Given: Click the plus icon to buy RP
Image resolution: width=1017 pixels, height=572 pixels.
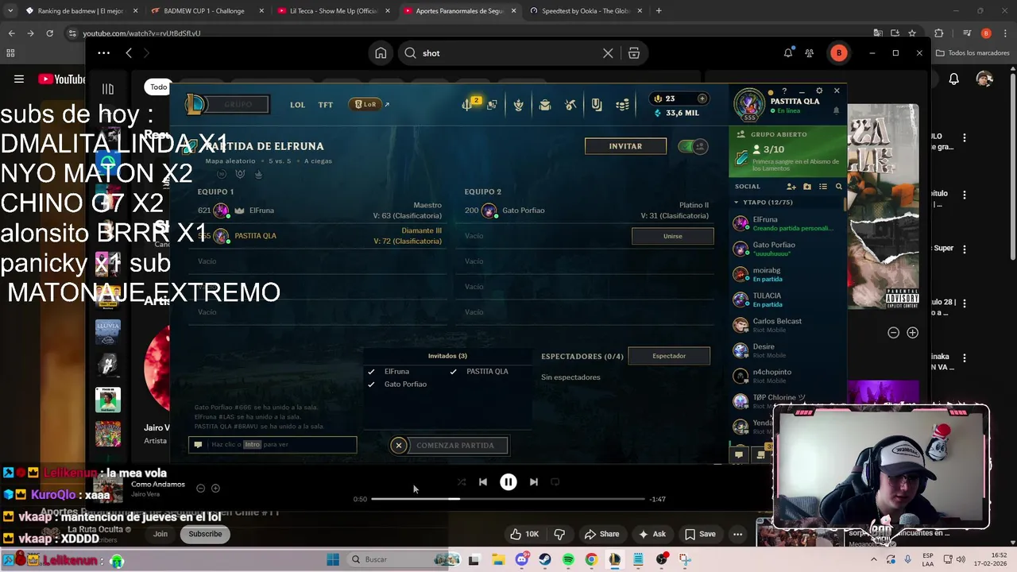Looking at the screenshot, I should pos(702,99).
